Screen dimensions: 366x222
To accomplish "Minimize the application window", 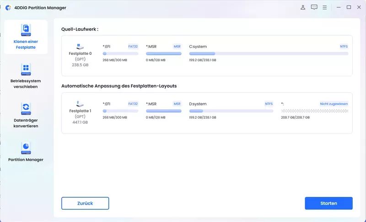I will click(339, 7).
